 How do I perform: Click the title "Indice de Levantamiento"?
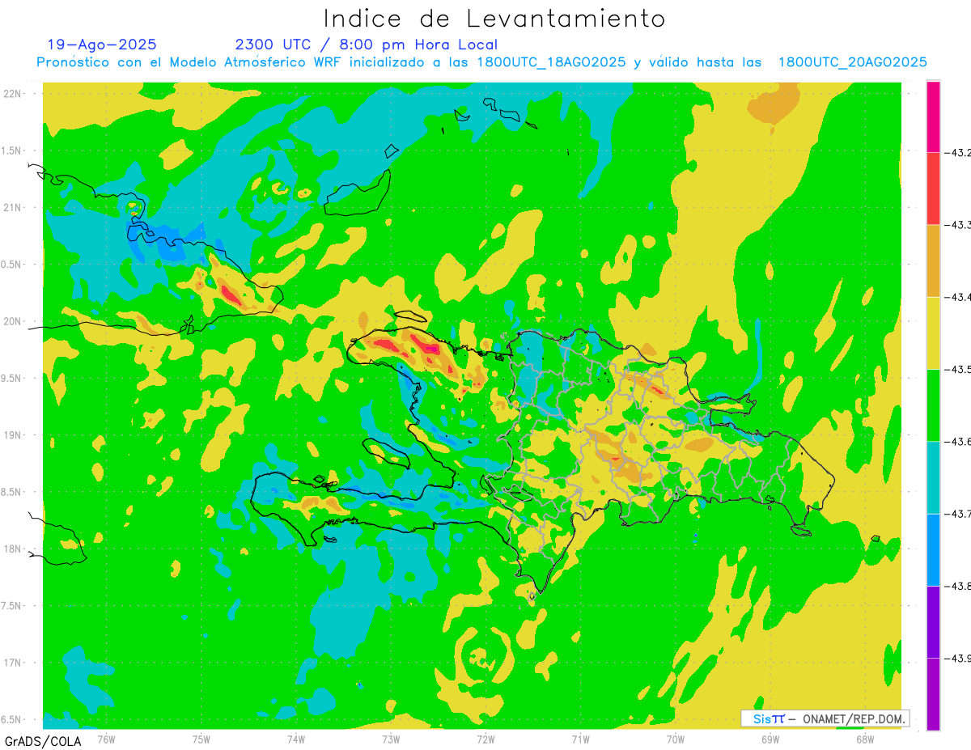tap(494, 18)
